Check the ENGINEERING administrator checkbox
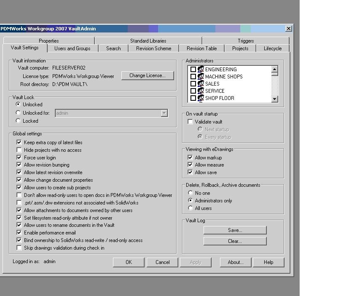This screenshot has height=296, width=354. (x=193, y=70)
